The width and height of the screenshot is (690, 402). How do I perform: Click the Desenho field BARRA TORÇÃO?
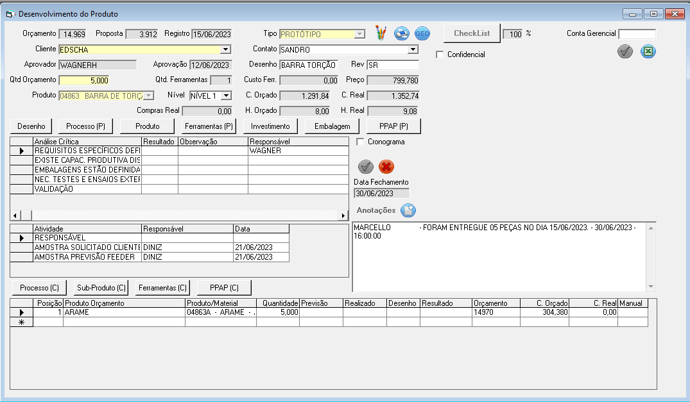click(309, 65)
